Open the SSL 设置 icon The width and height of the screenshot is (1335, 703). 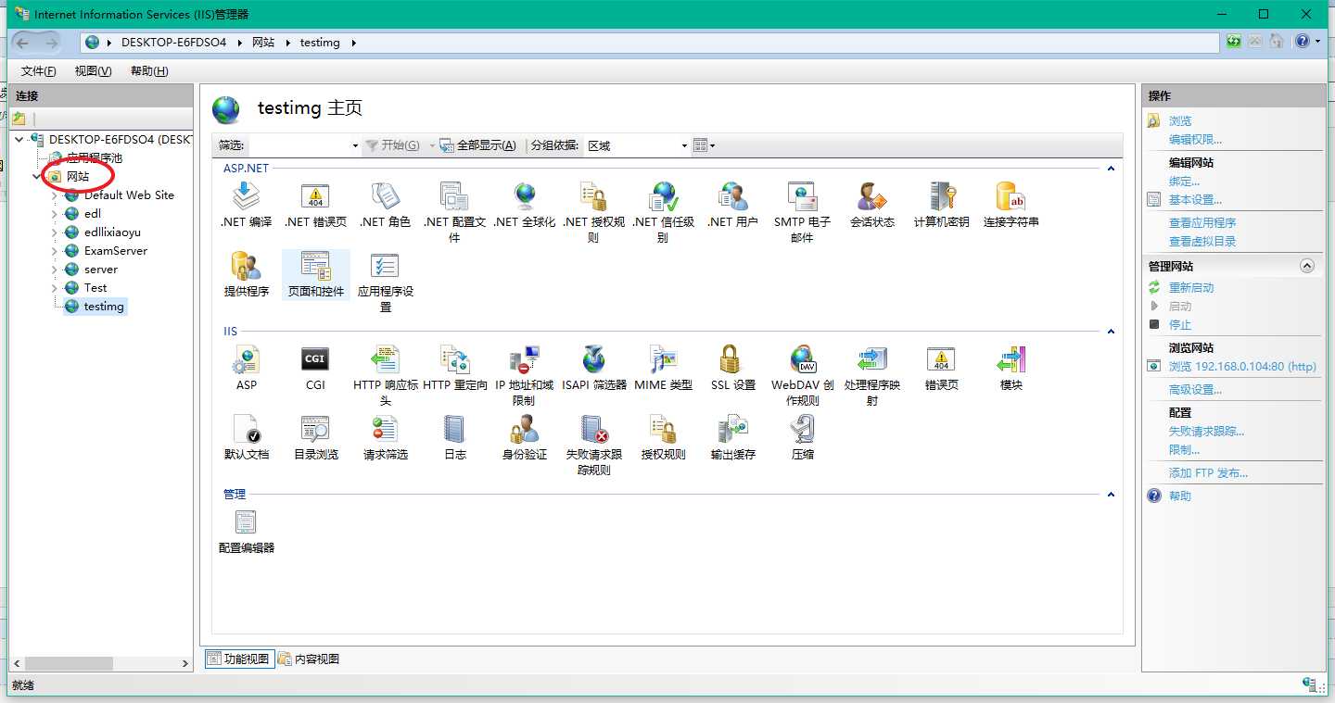tap(732, 368)
